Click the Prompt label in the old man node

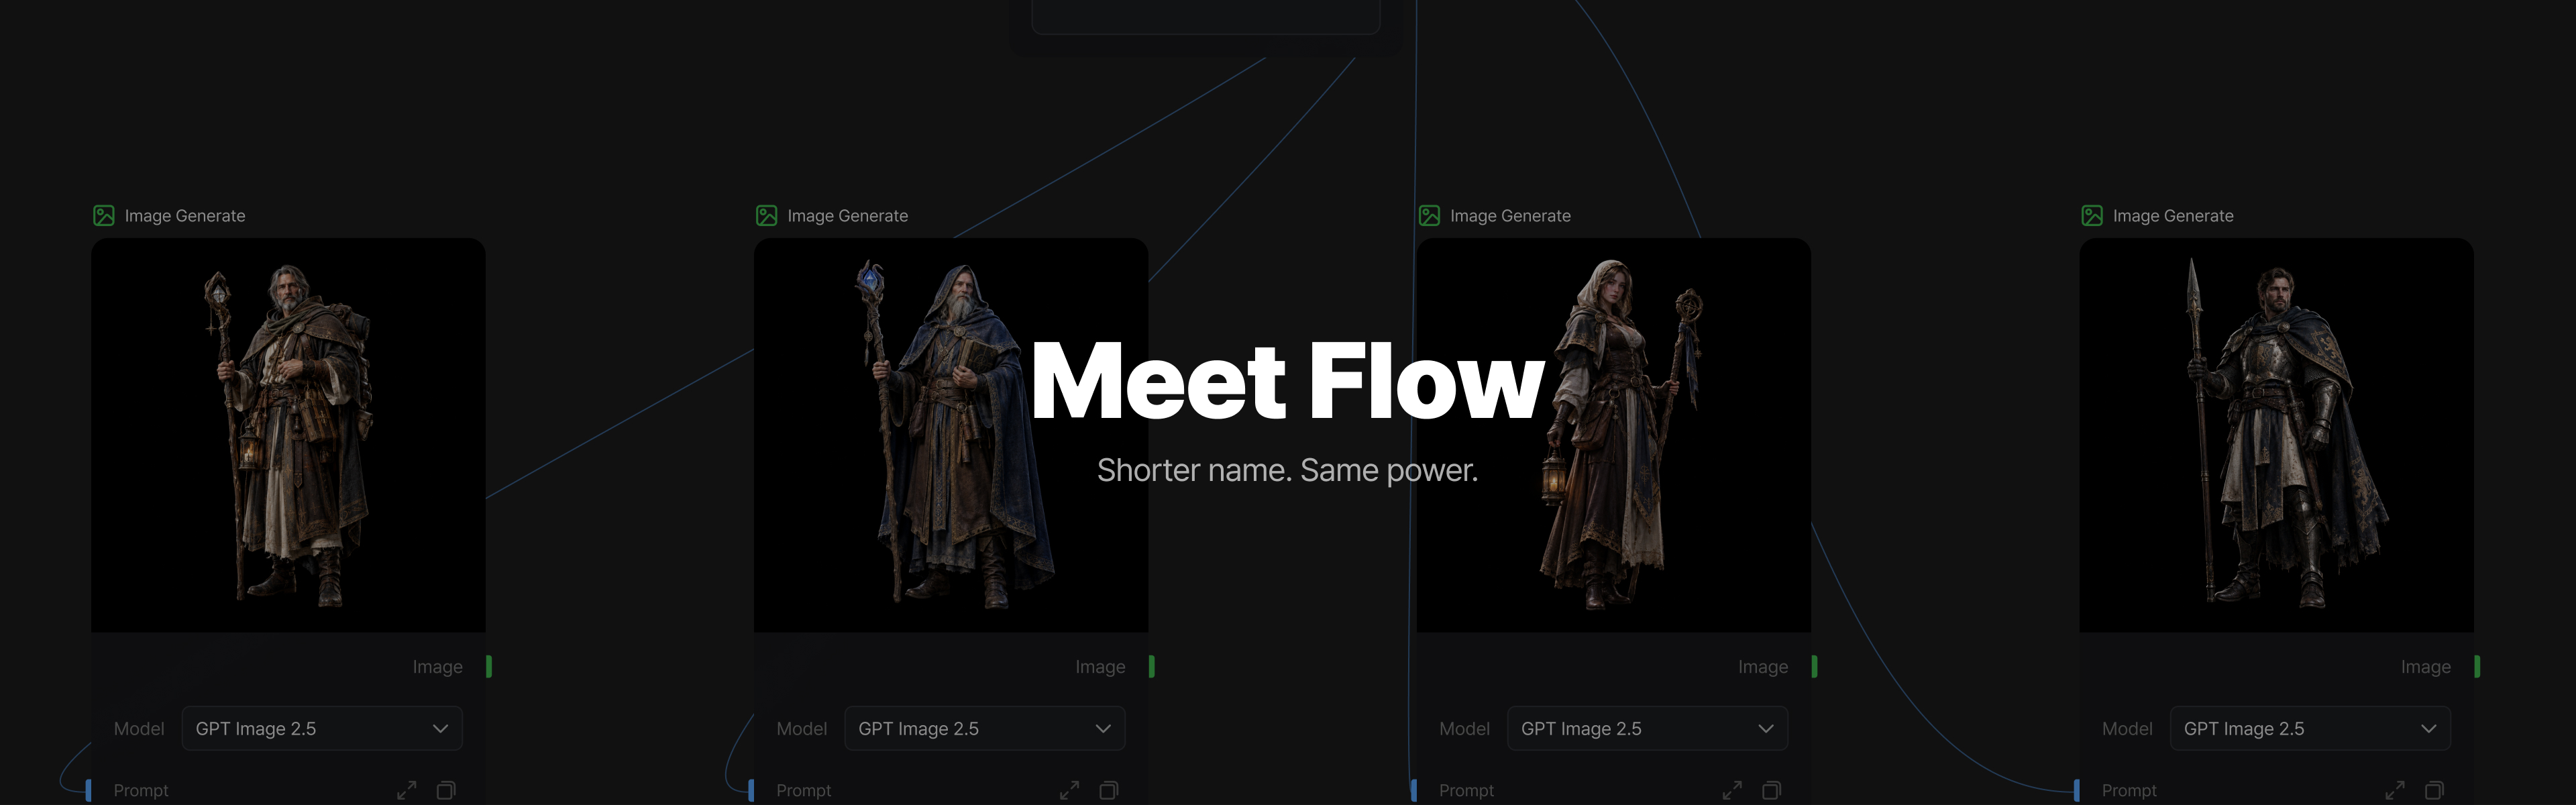(x=141, y=790)
